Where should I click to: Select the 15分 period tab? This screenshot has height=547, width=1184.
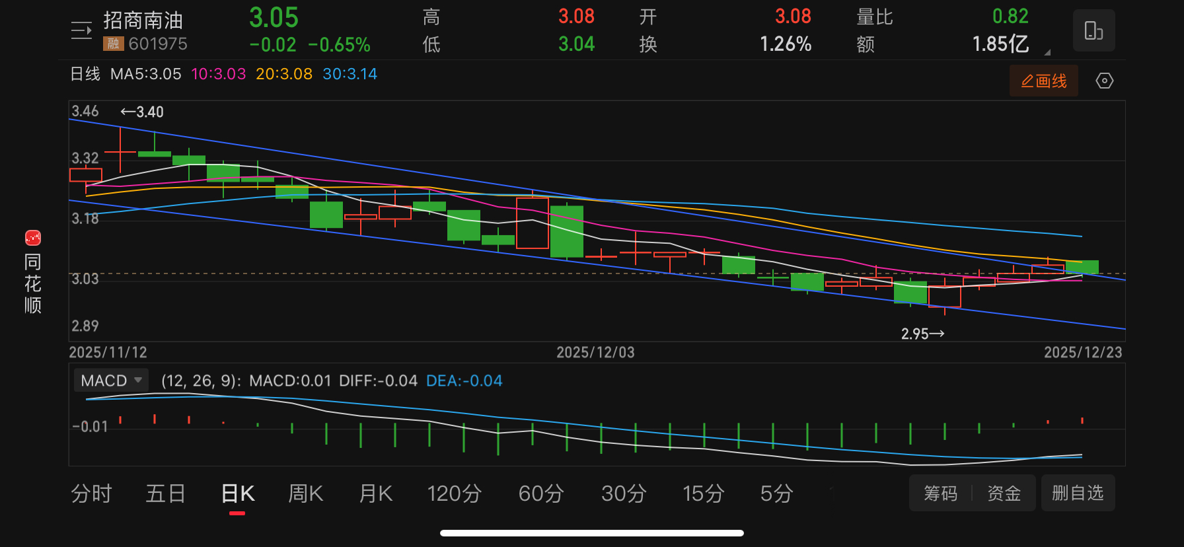(x=703, y=493)
